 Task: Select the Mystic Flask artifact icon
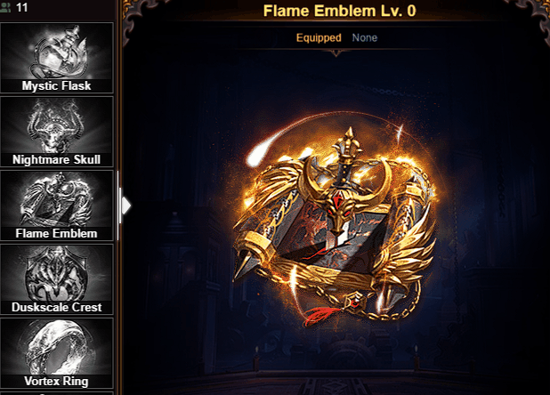56,58
